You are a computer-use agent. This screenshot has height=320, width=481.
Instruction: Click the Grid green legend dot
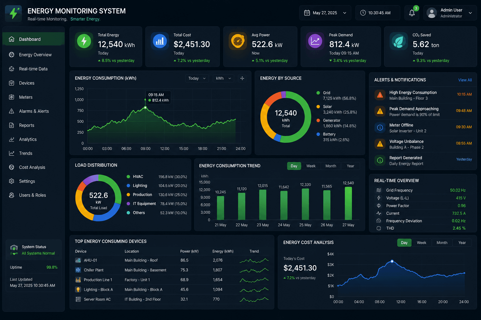(x=318, y=93)
